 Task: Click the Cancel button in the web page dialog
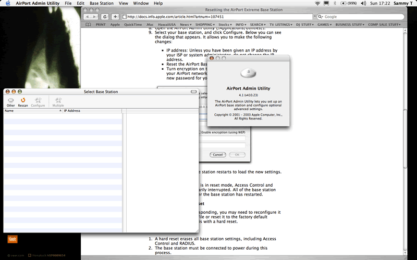coord(217,154)
